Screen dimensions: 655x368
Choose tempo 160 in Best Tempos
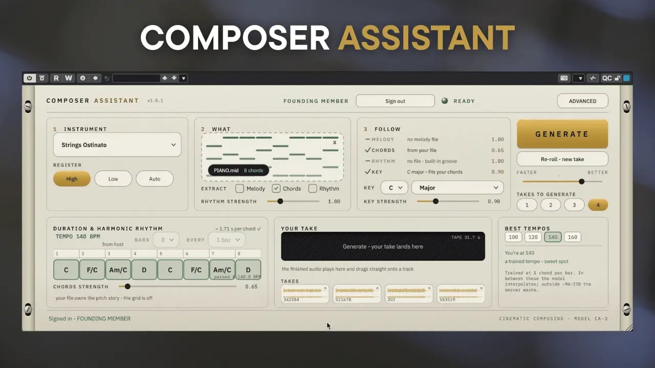[573, 237]
